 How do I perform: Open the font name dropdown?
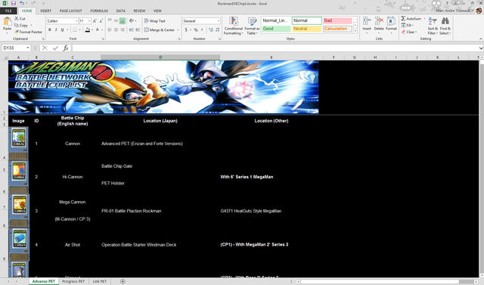pyautogui.click(x=76, y=21)
